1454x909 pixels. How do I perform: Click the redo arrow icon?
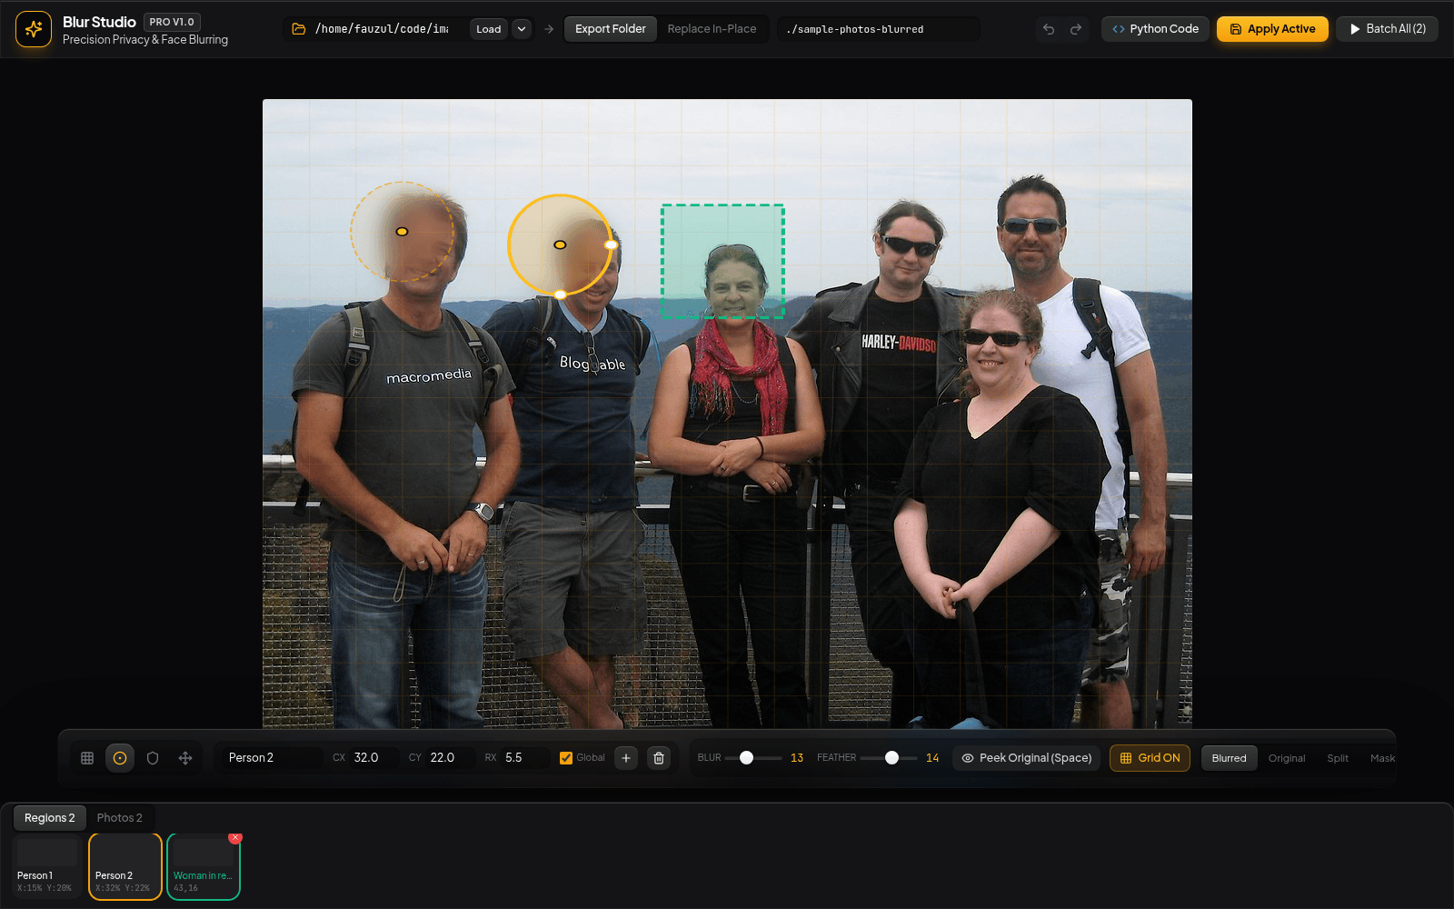click(x=1076, y=29)
